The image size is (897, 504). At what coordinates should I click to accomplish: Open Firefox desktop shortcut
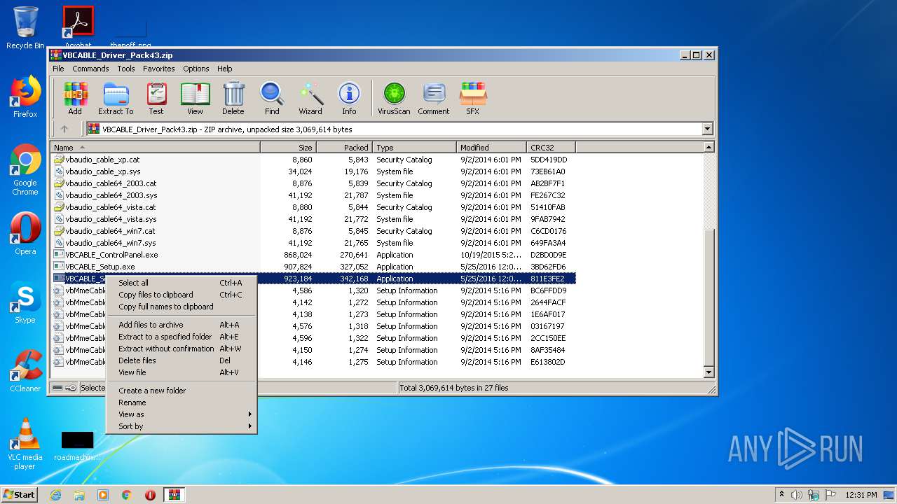click(25, 97)
